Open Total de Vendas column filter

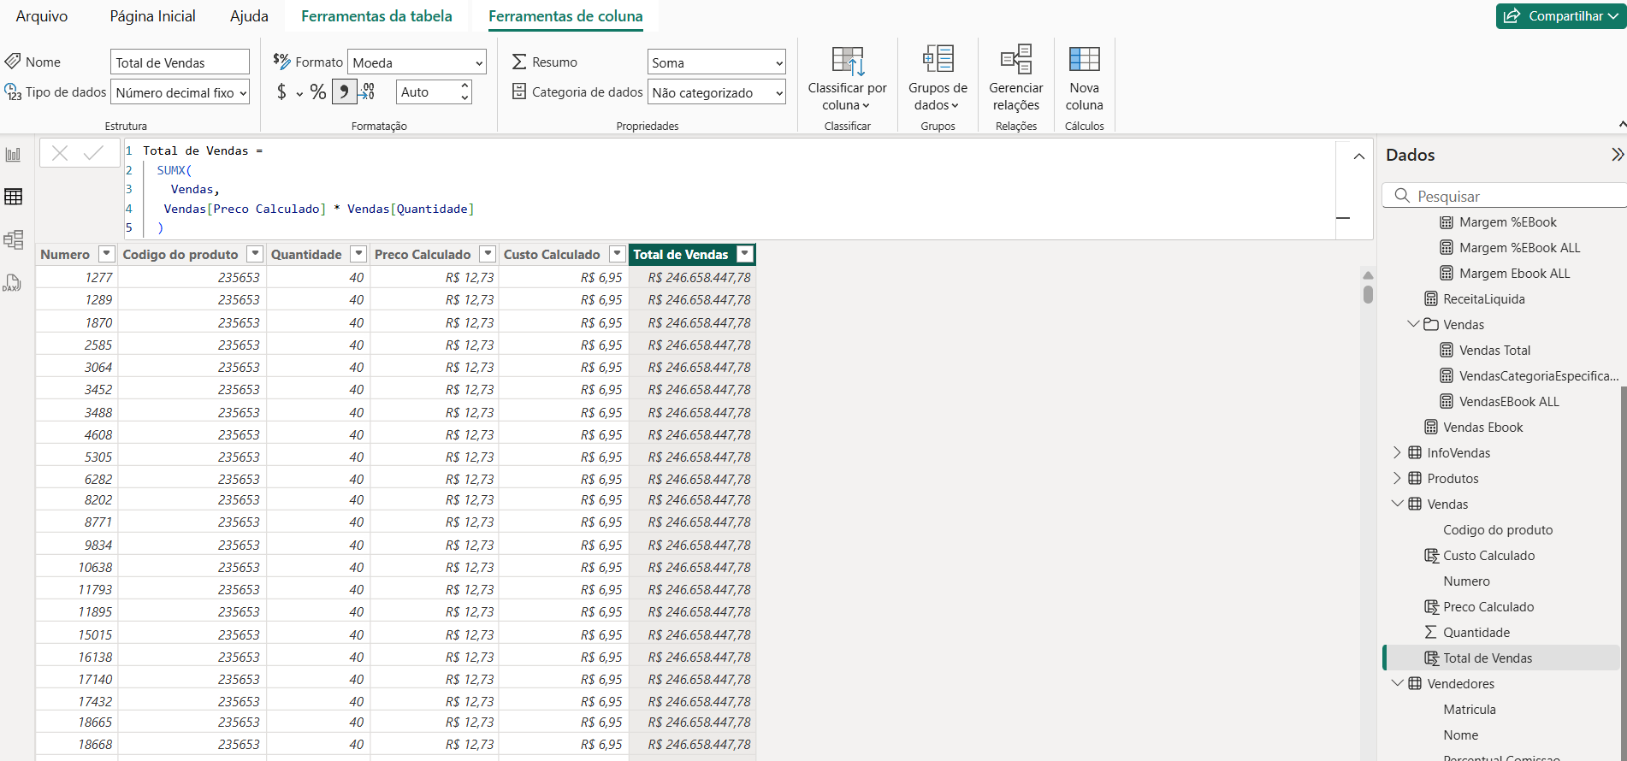746,254
